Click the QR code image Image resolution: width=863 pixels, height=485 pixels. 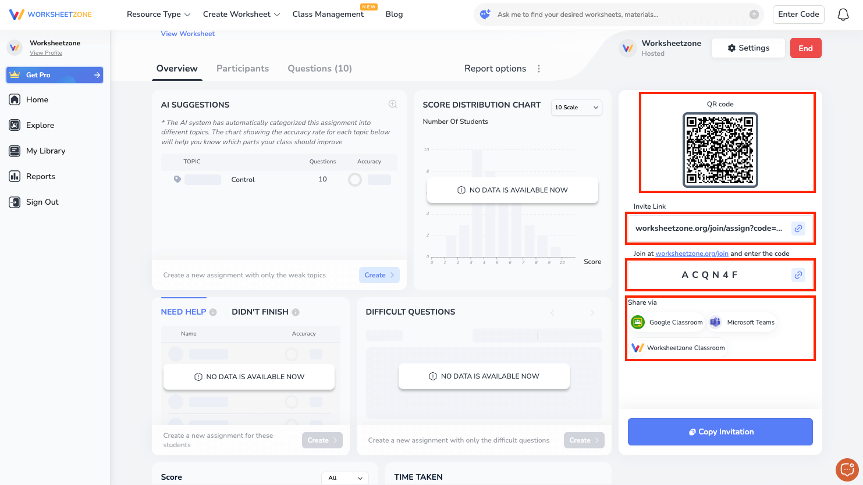coord(720,150)
